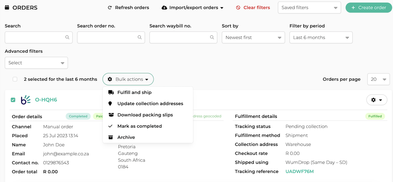393x182 pixels.
Task: Click the archive box icon in bulk menu
Action: [111, 137]
